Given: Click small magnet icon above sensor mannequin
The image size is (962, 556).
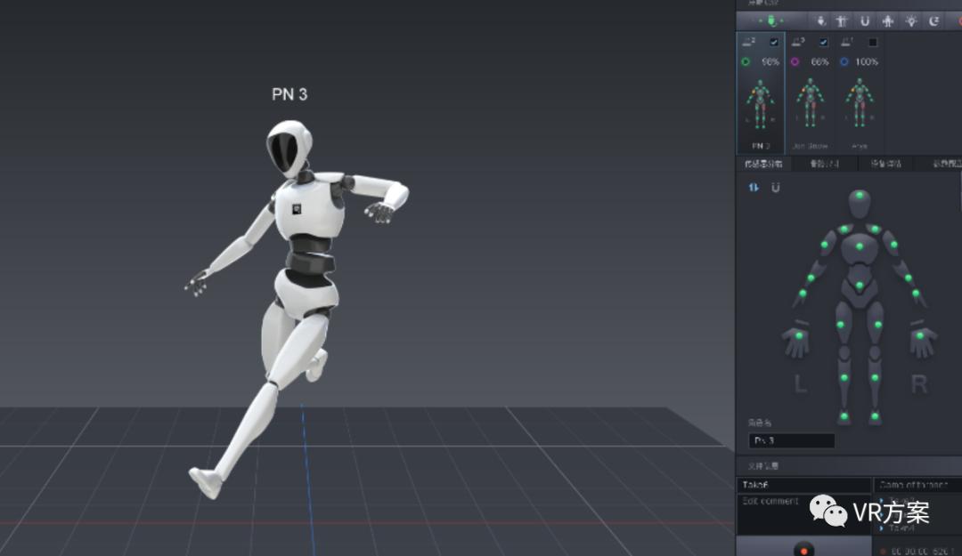Looking at the screenshot, I should pyautogui.click(x=775, y=188).
